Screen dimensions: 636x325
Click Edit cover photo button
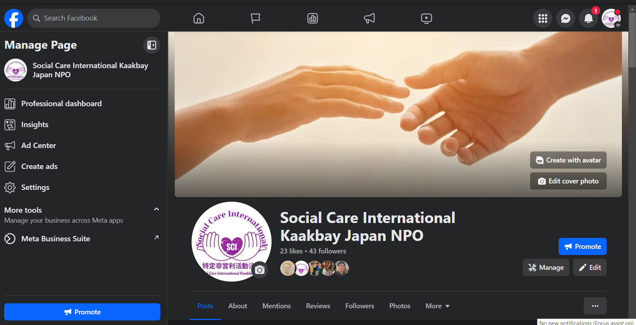(568, 181)
